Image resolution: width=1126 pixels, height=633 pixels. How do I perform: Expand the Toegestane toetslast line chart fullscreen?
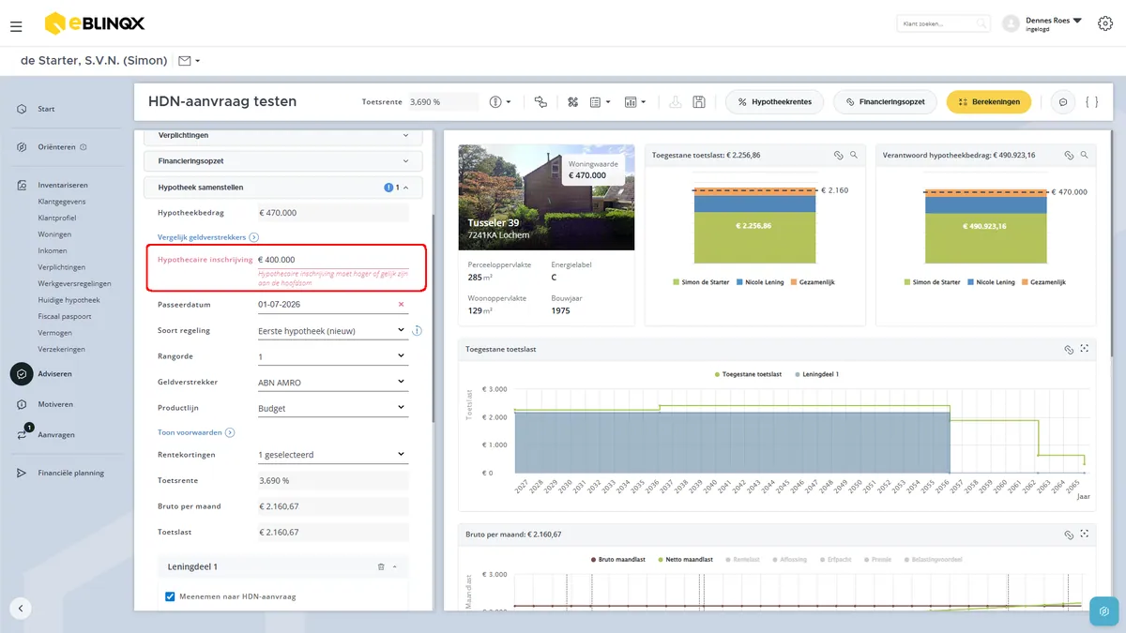coord(1085,349)
